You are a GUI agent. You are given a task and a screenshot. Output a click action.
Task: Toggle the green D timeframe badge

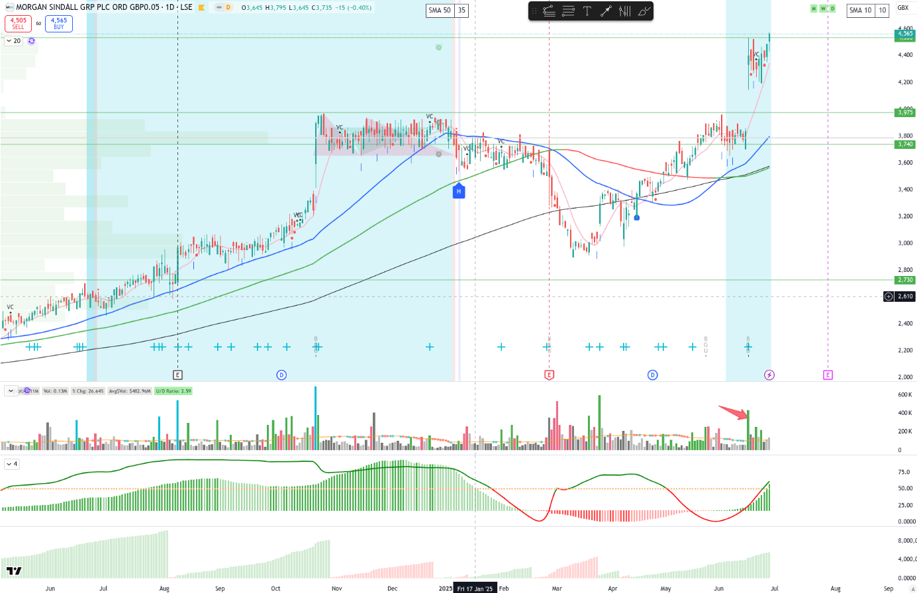point(832,9)
